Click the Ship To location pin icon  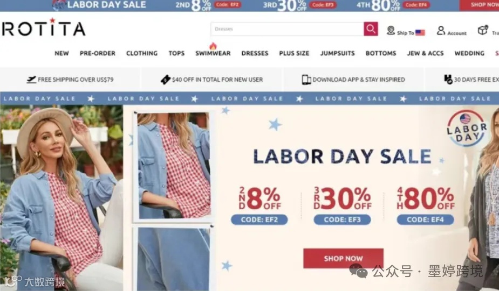(x=391, y=31)
